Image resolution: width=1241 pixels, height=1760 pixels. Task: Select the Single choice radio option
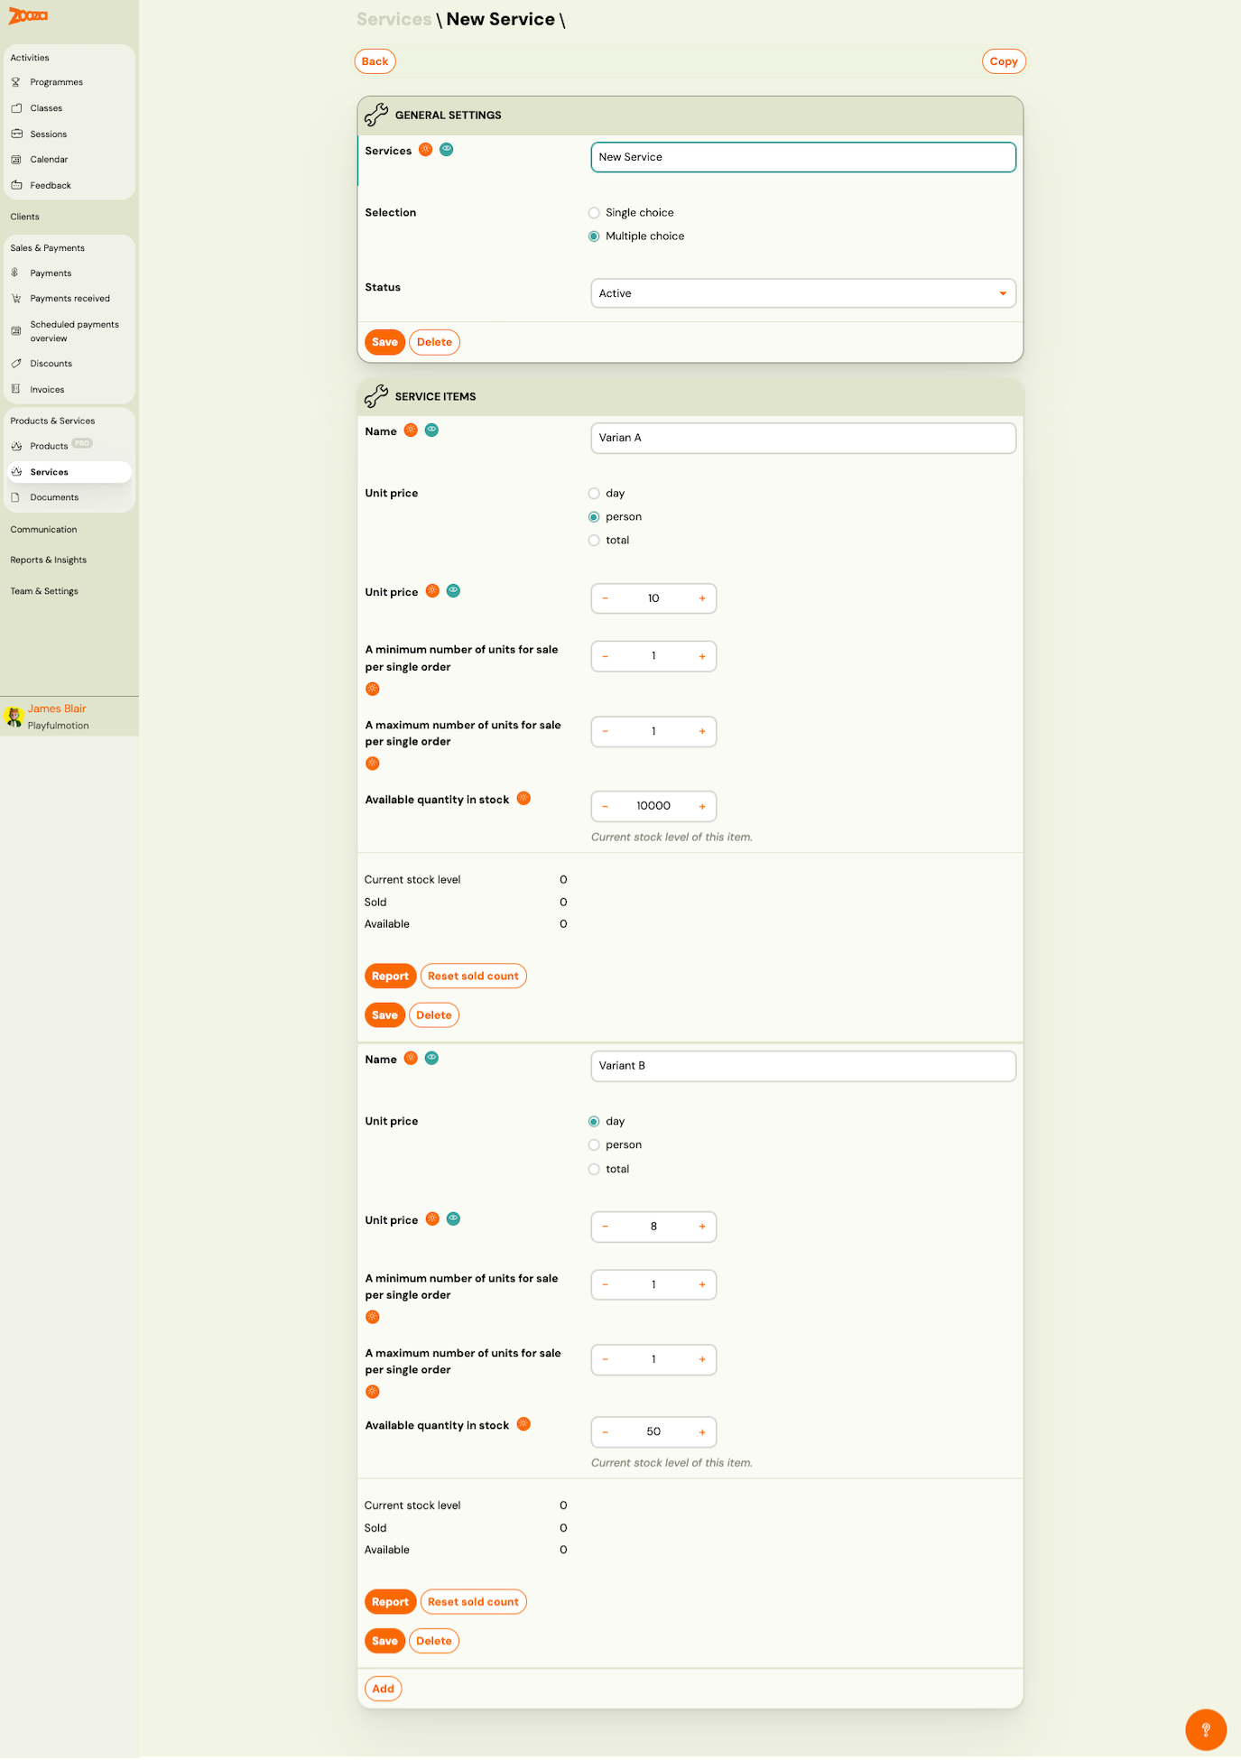coord(594,213)
